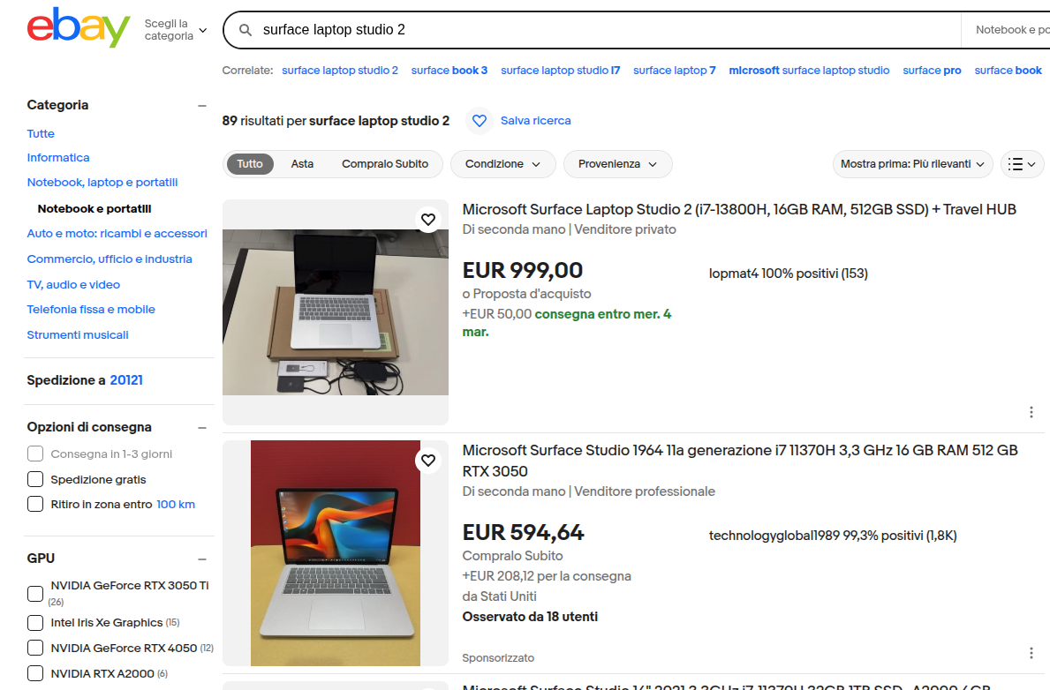Image resolution: width=1050 pixels, height=690 pixels.
Task: Click the eBay logo
Action: point(79,28)
